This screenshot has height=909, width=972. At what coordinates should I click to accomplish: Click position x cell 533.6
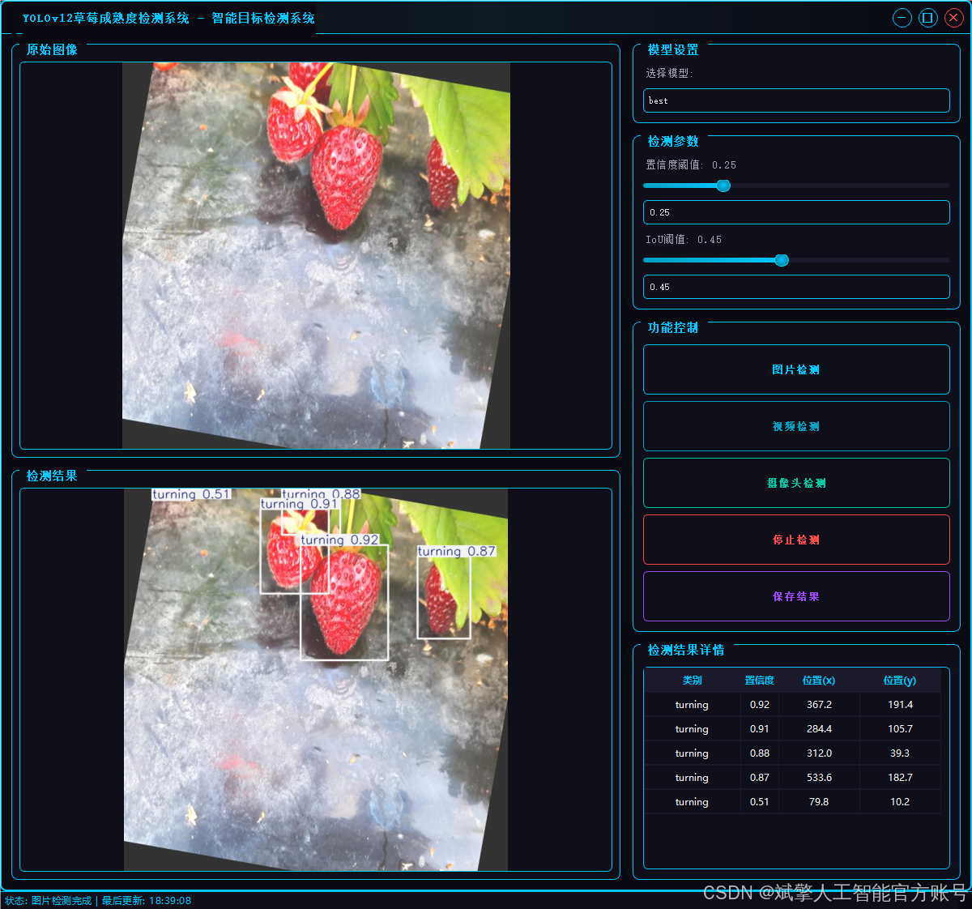coord(819,778)
